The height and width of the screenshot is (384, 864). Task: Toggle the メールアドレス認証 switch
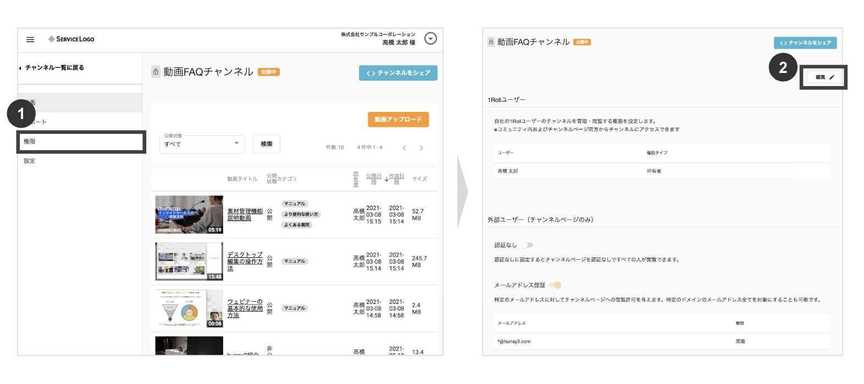tap(556, 285)
